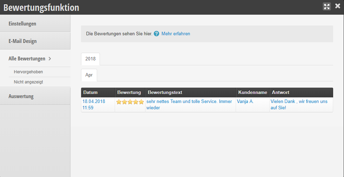Click the Bewertungstext column header
344x177 pixels.
[191, 93]
